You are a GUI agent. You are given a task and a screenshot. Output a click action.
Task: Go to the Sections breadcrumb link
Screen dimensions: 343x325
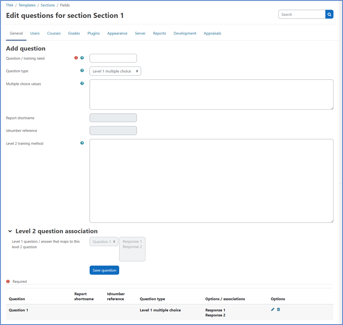(x=48, y=5)
